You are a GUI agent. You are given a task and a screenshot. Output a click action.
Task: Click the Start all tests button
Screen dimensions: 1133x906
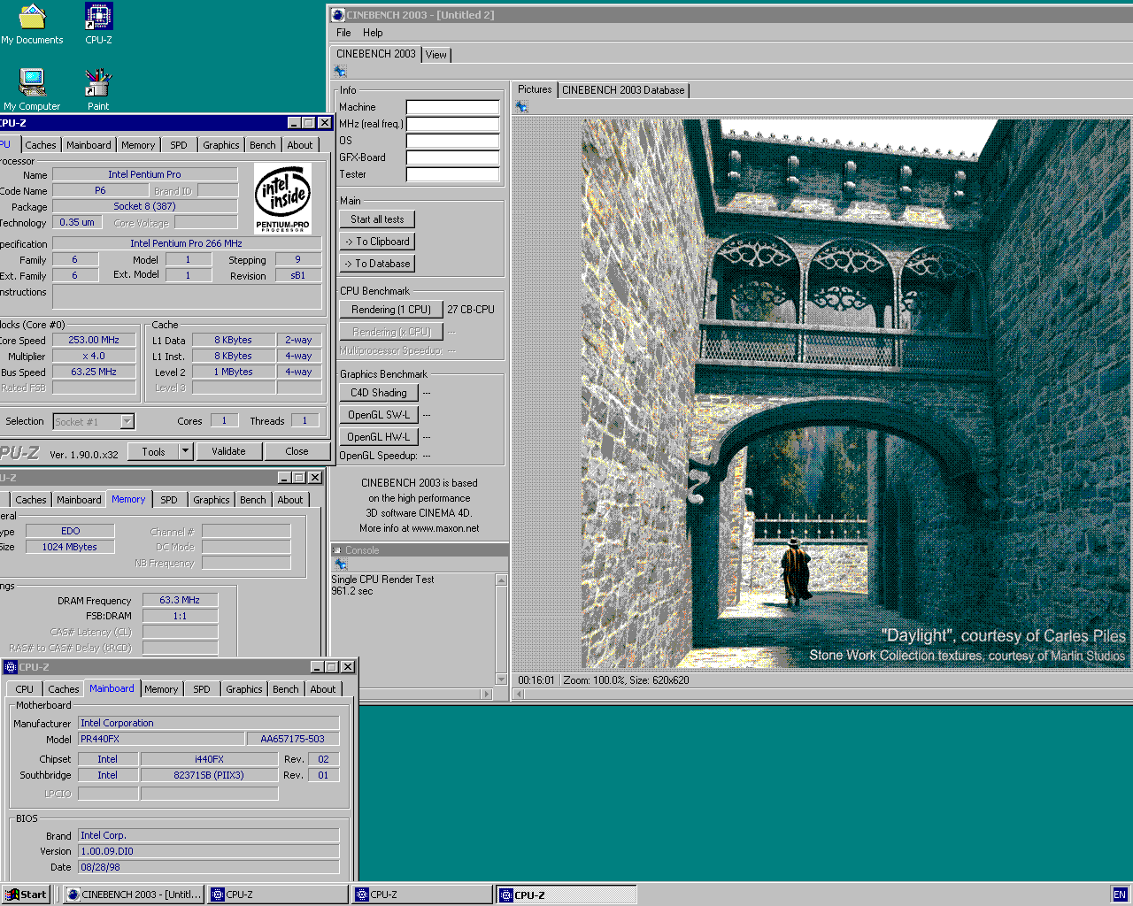[377, 219]
